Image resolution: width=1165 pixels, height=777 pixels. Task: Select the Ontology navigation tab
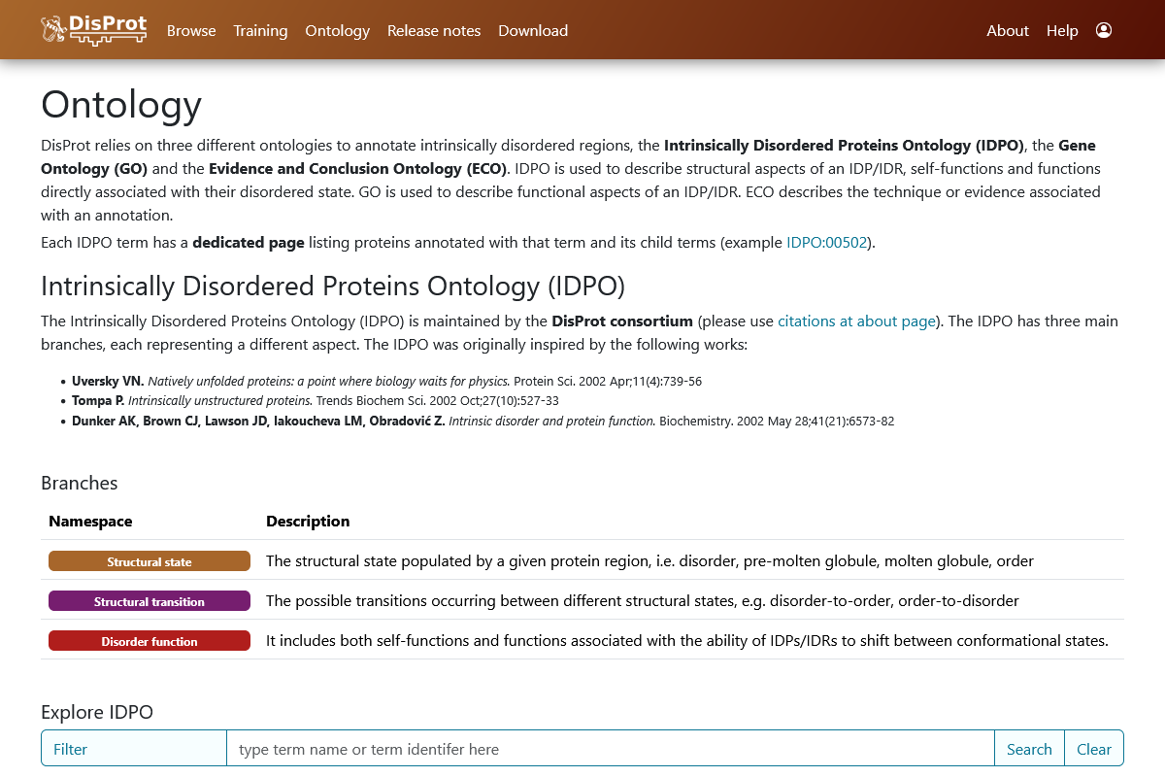pyautogui.click(x=337, y=30)
